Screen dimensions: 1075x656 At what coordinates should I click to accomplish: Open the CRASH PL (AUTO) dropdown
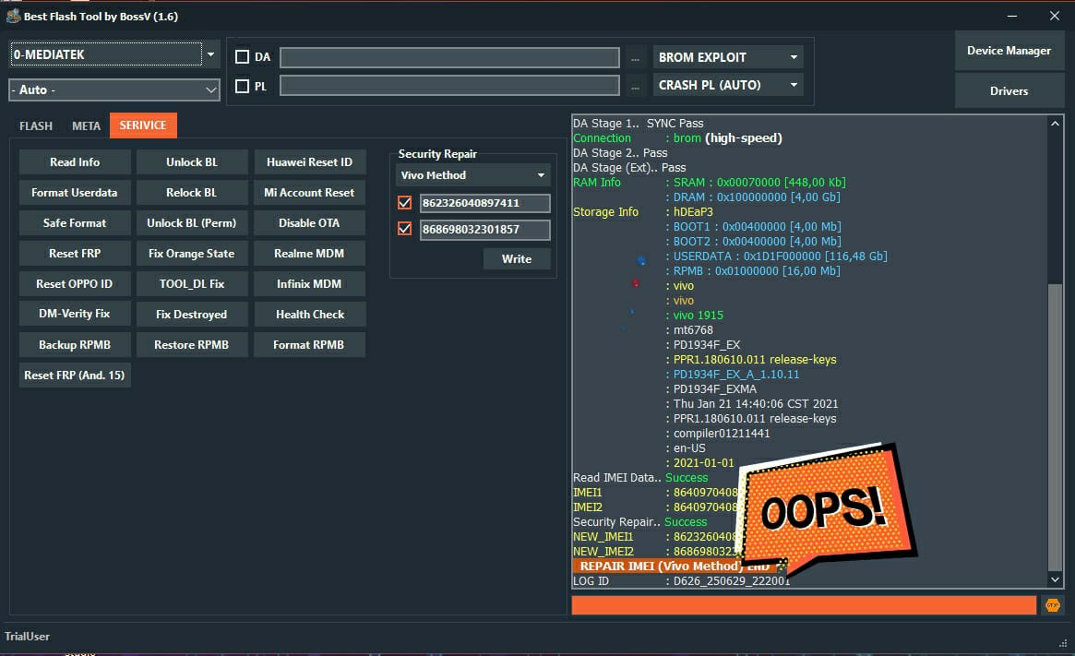(x=728, y=85)
